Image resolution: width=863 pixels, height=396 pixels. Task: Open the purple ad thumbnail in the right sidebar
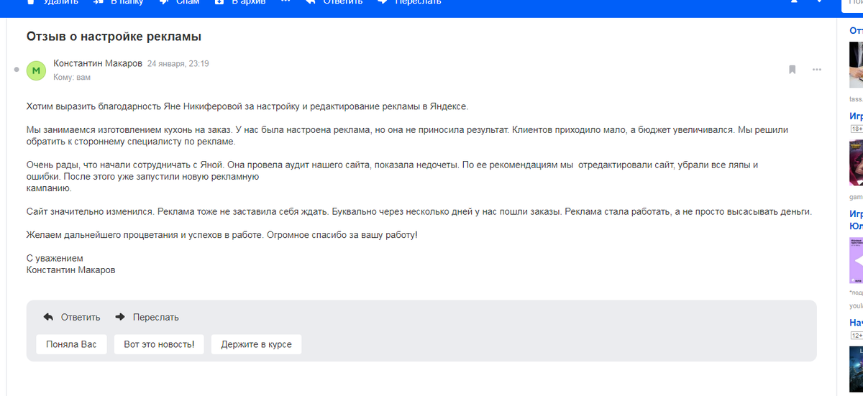(856, 260)
